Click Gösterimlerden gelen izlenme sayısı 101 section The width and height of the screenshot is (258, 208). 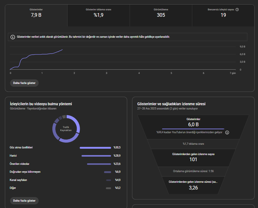[x=193, y=158]
